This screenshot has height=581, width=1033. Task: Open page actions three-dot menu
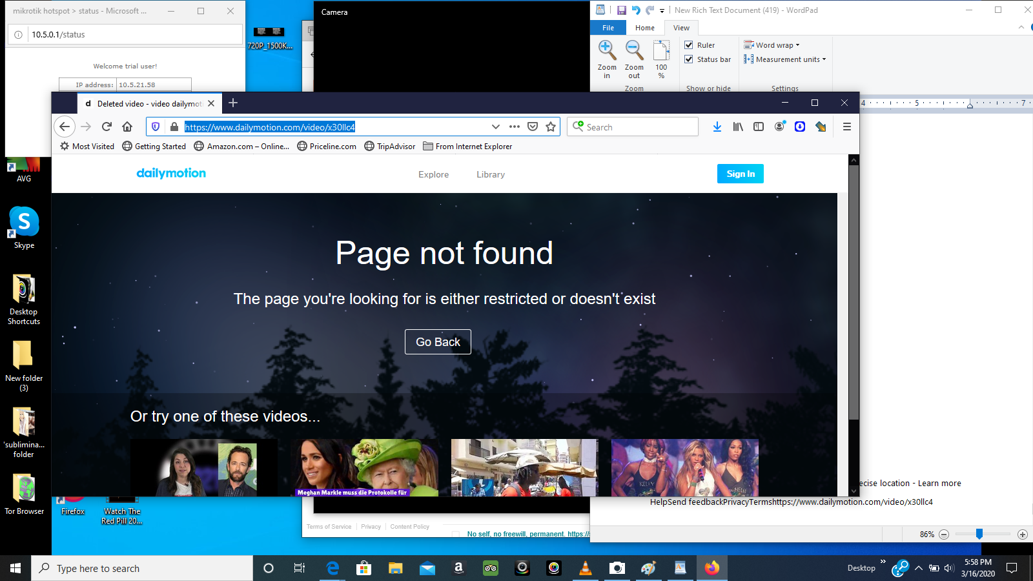click(x=515, y=127)
